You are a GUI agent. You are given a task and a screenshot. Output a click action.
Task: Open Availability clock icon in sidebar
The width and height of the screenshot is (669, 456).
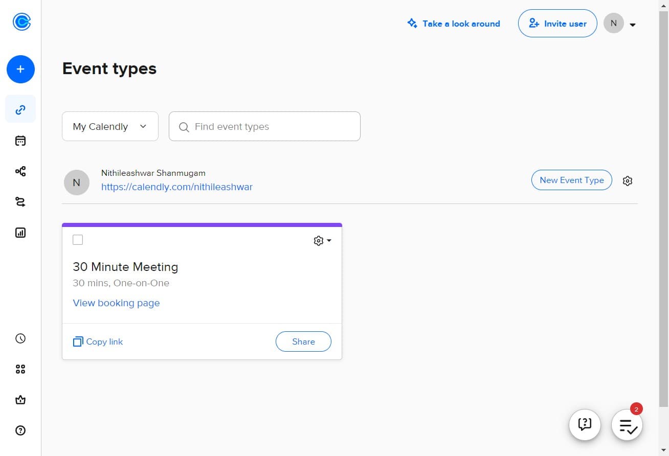(x=20, y=338)
